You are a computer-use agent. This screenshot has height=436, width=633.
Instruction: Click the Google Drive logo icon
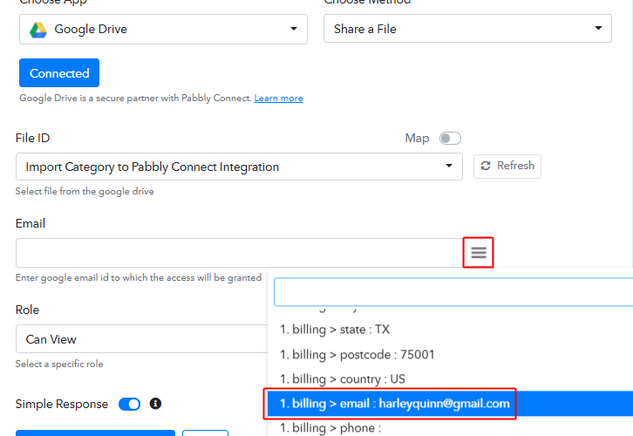tap(38, 30)
